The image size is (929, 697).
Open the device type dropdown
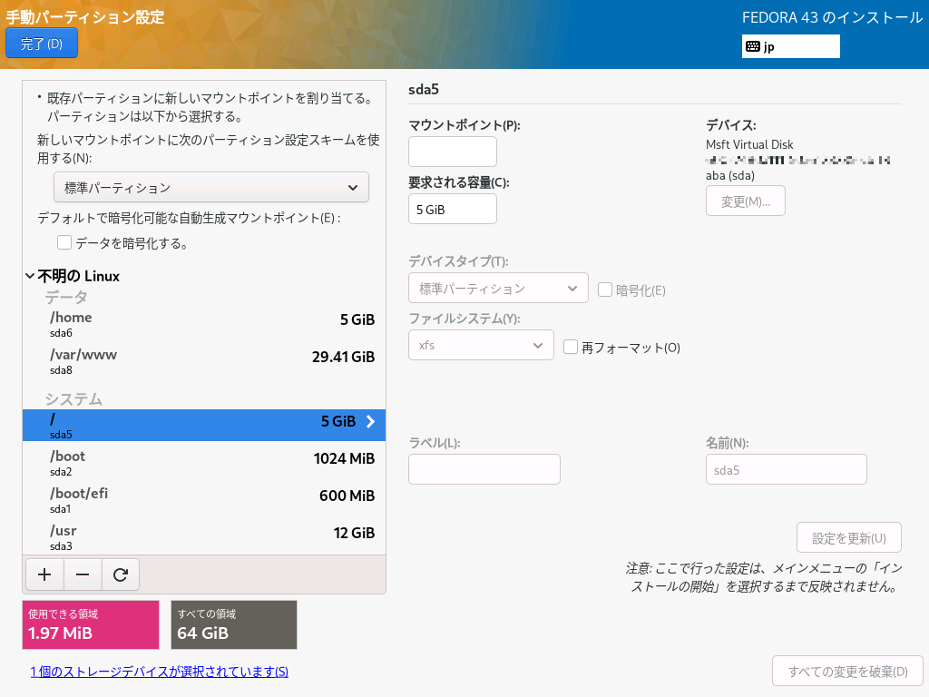pyautogui.click(x=498, y=289)
